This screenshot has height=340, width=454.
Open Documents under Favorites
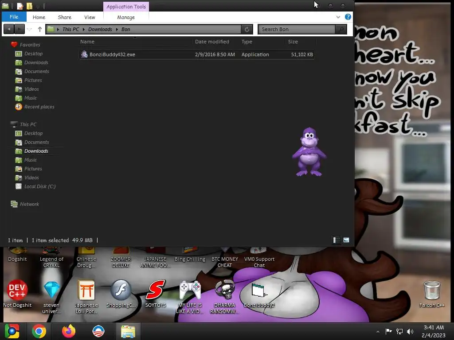(x=36, y=71)
